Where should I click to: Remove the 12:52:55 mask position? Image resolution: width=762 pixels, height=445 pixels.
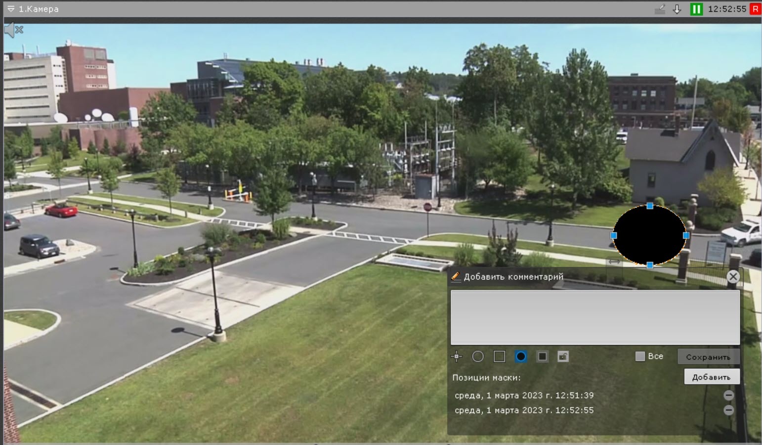pyautogui.click(x=728, y=410)
